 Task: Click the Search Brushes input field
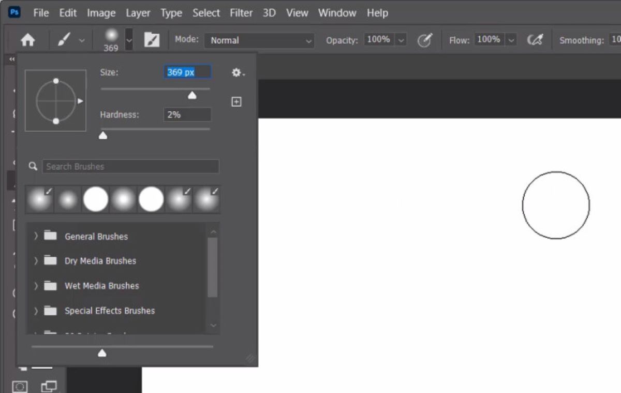pyautogui.click(x=130, y=166)
